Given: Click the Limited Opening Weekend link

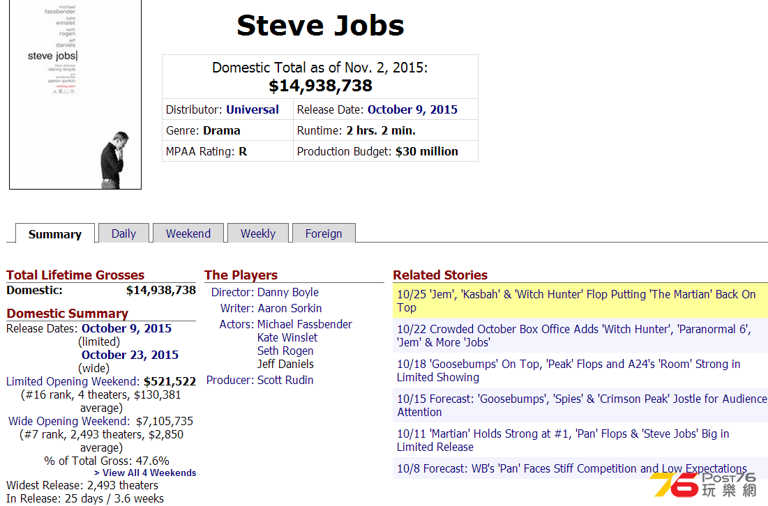Looking at the screenshot, I should point(73,381).
